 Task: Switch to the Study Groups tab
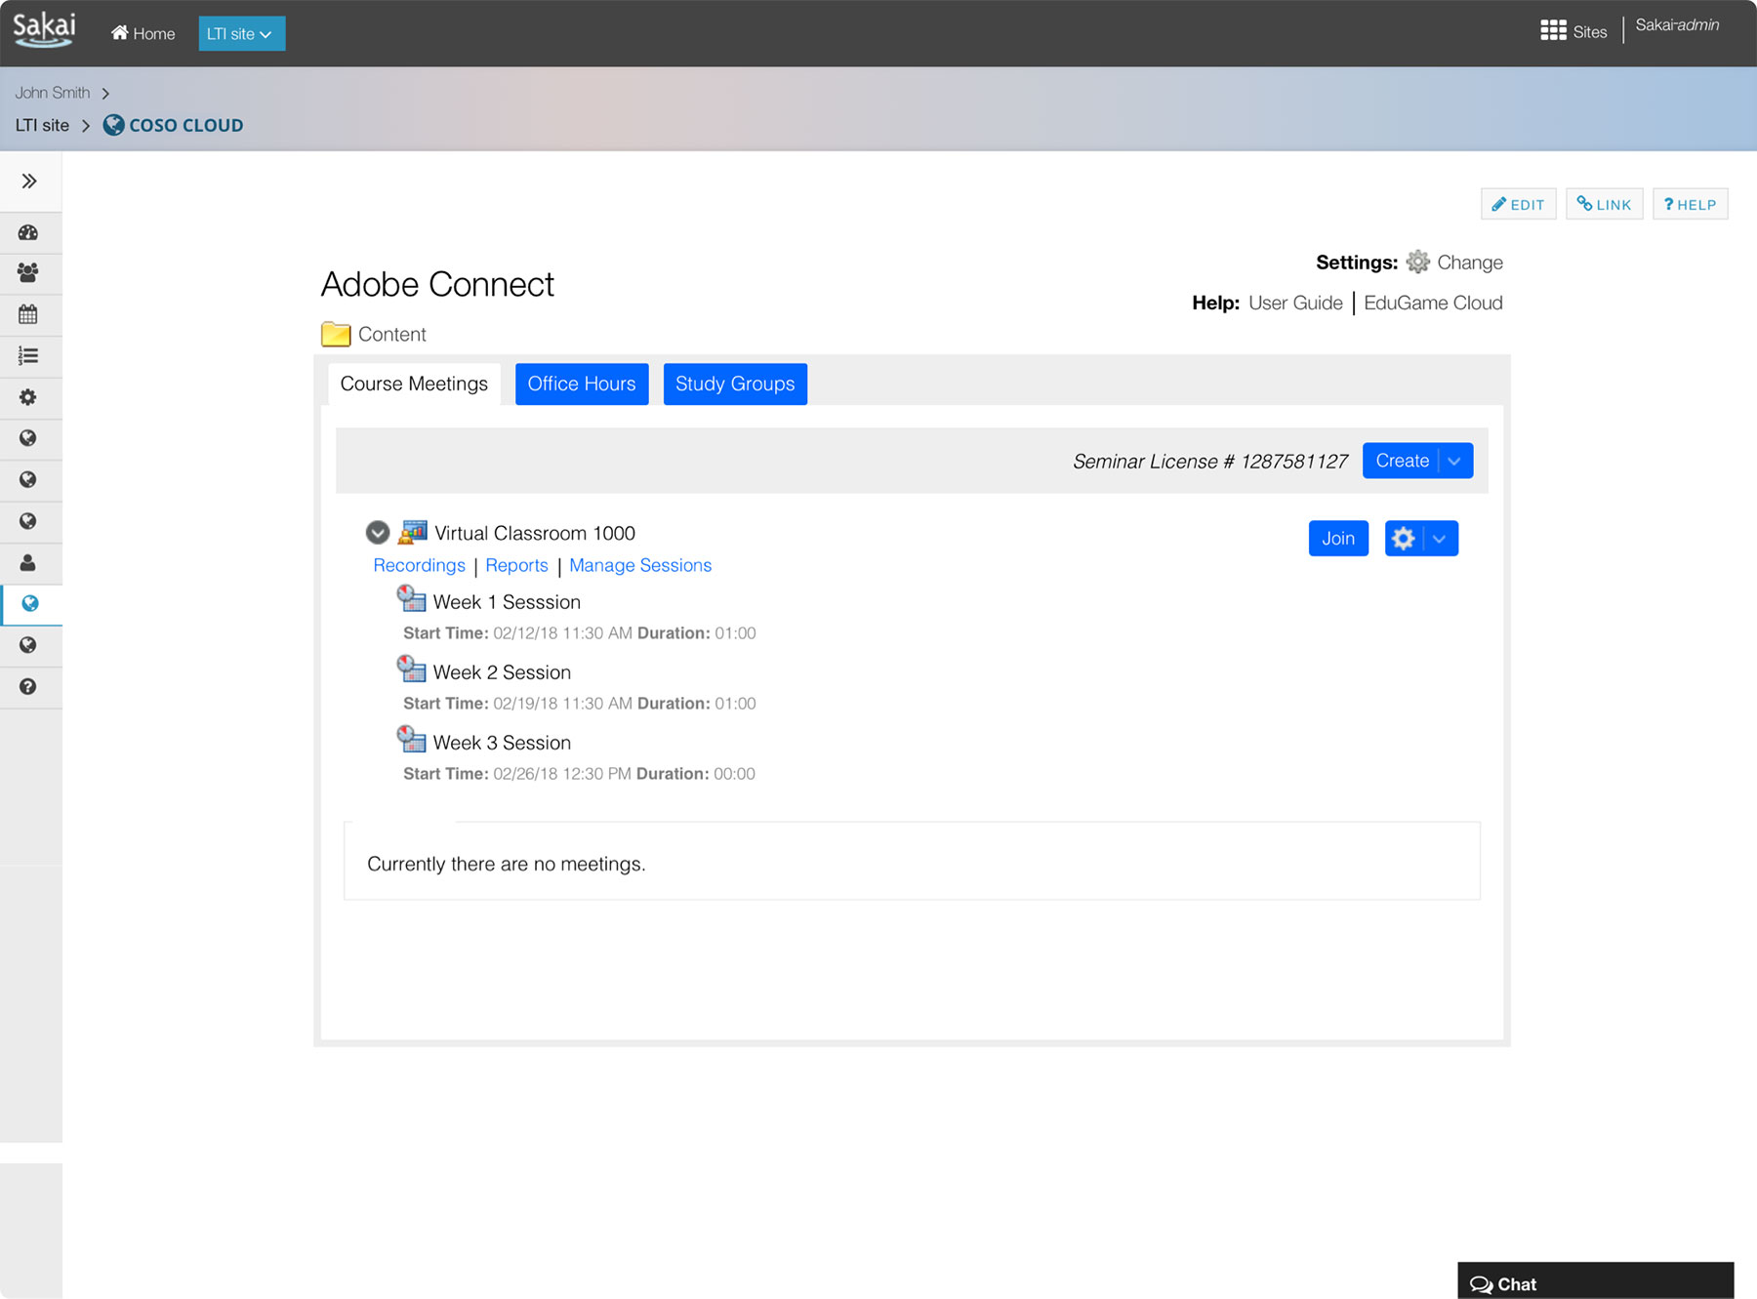tap(735, 384)
